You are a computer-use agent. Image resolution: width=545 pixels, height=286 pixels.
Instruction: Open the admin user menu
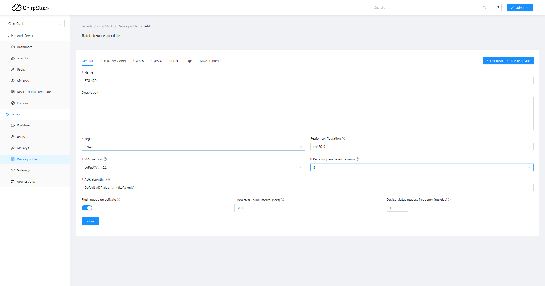click(520, 8)
